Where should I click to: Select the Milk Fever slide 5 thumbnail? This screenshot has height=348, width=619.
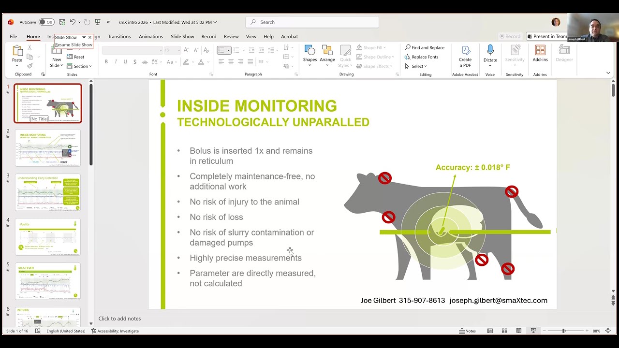coord(48,281)
